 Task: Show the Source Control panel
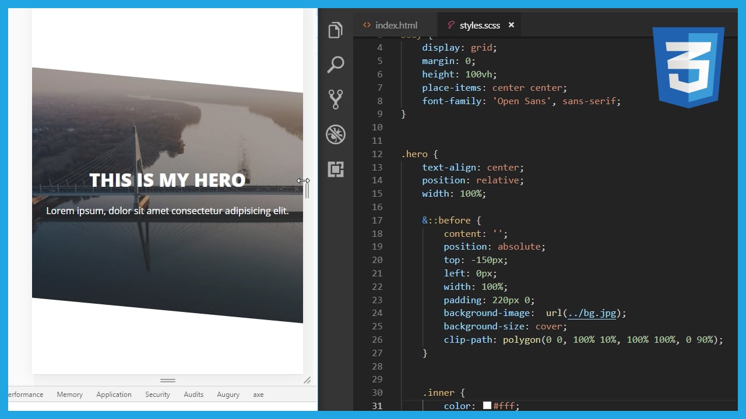(x=335, y=100)
